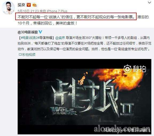
Task: Click the red-boxed highlighted post sentence
Action: point(76,17)
